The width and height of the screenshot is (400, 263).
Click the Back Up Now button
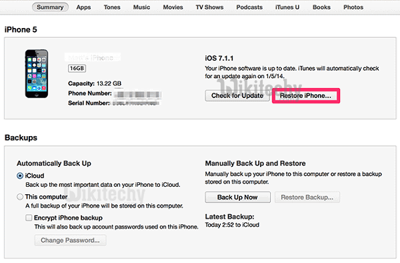tap(237, 198)
